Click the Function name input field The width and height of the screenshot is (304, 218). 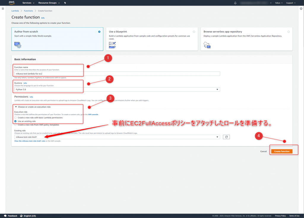click(x=117, y=74)
